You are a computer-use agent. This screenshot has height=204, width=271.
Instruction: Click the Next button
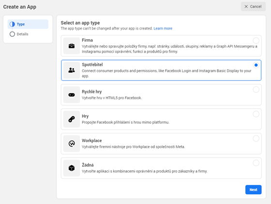tap(254, 189)
